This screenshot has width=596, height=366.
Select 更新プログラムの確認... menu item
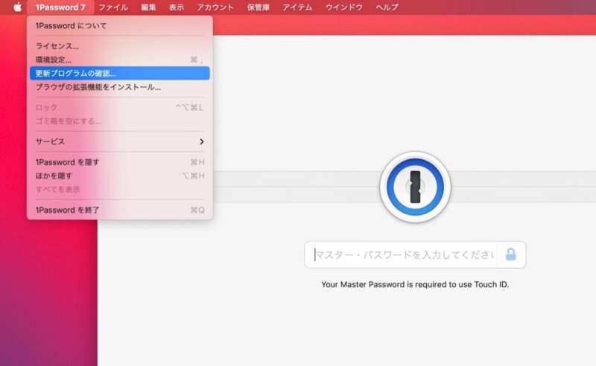(x=119, y=74)
